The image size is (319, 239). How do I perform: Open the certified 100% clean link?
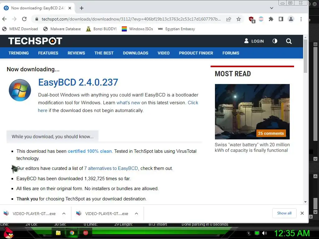click(90, 151)
